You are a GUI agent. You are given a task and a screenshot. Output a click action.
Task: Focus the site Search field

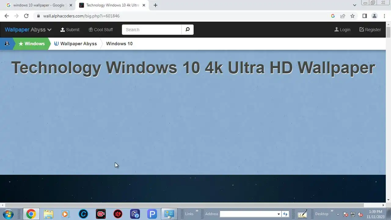tap(152, 30)
